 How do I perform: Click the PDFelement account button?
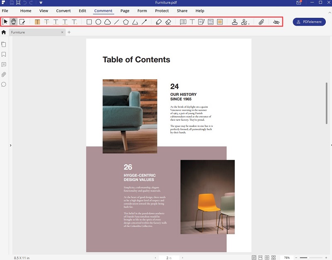[x=309, y=22]
